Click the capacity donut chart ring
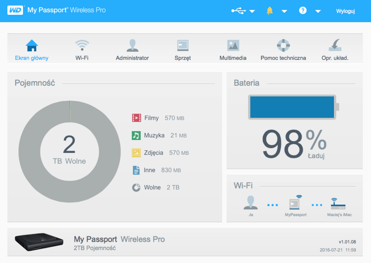371x263 pixels. pos(30,152)
